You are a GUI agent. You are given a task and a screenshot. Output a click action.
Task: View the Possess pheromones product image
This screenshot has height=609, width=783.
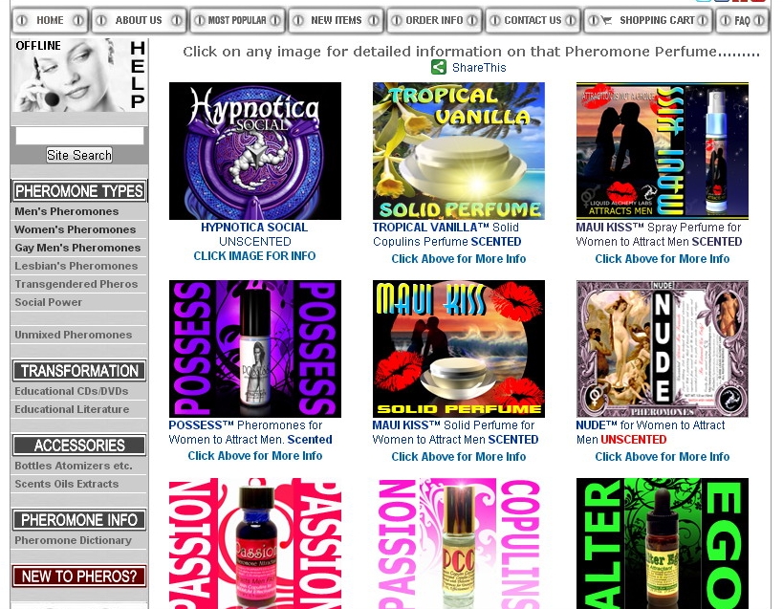coord(255,349)
